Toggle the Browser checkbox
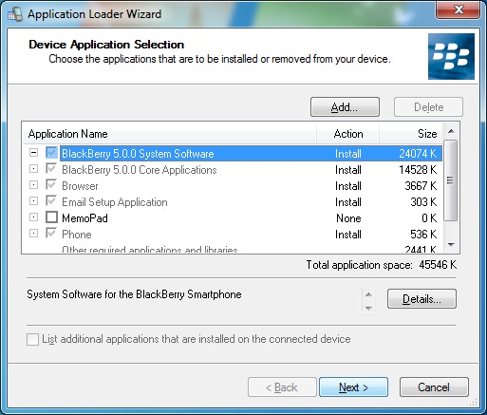The height and width of the screenshot is (415, 487). click(51, 185)
